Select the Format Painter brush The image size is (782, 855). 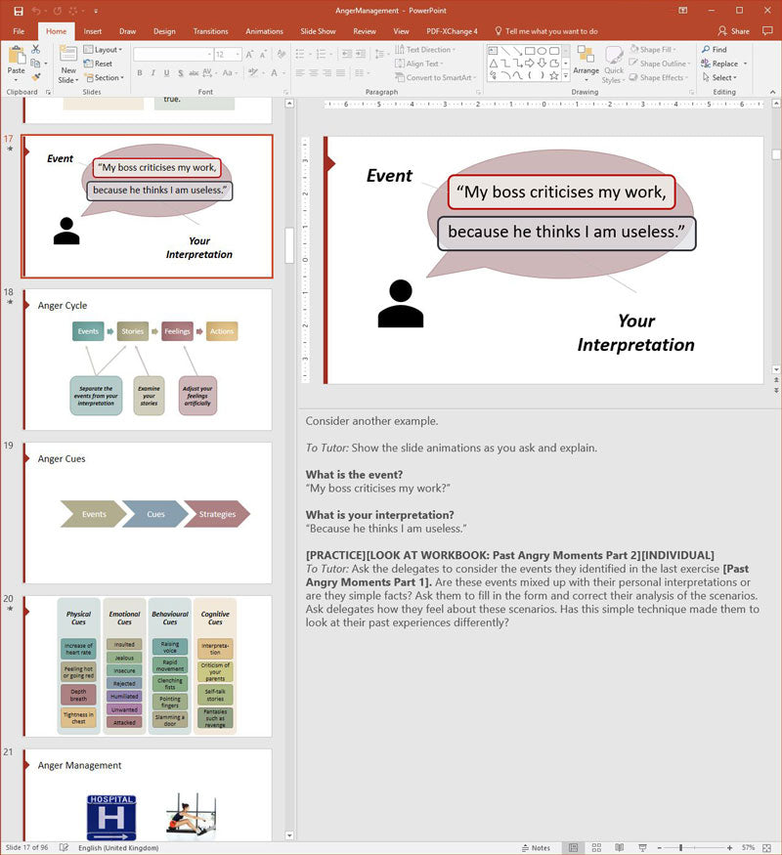tap(35, 77)
